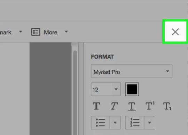The width and height of the screenshot is (188, 135).
Task: Apply italic text formatting
Action: tap(114, 106)
